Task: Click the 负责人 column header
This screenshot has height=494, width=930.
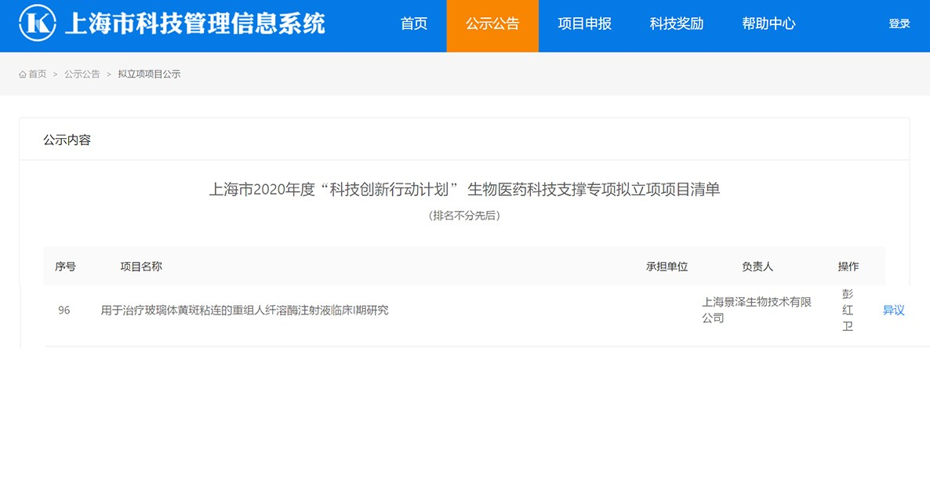Action: coord(757,267)
